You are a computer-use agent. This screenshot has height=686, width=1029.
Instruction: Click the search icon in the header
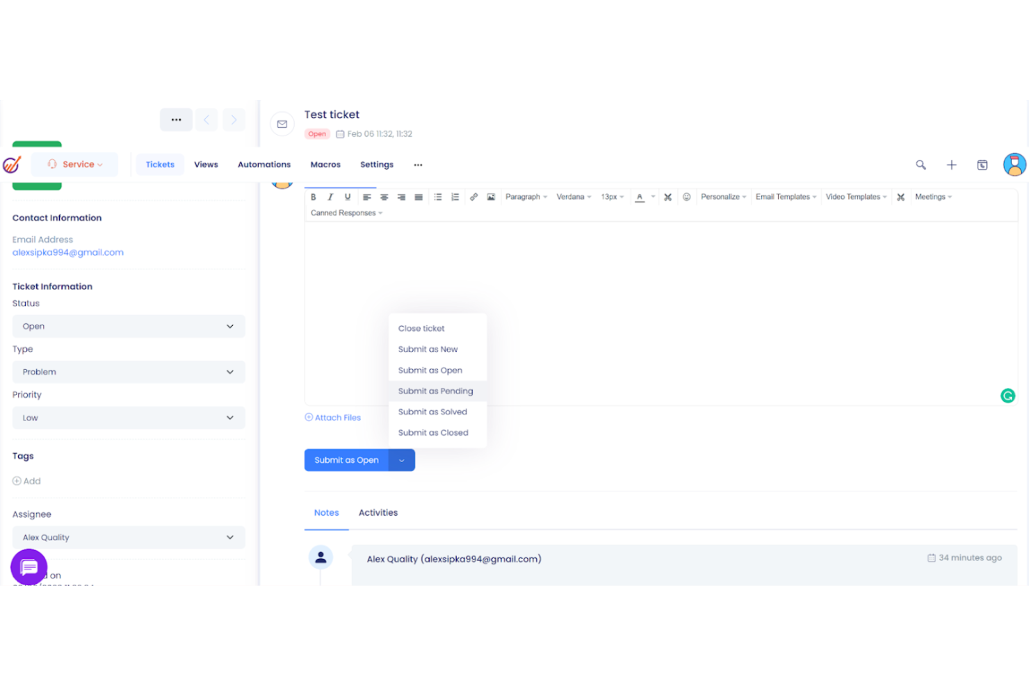[921, 165]
